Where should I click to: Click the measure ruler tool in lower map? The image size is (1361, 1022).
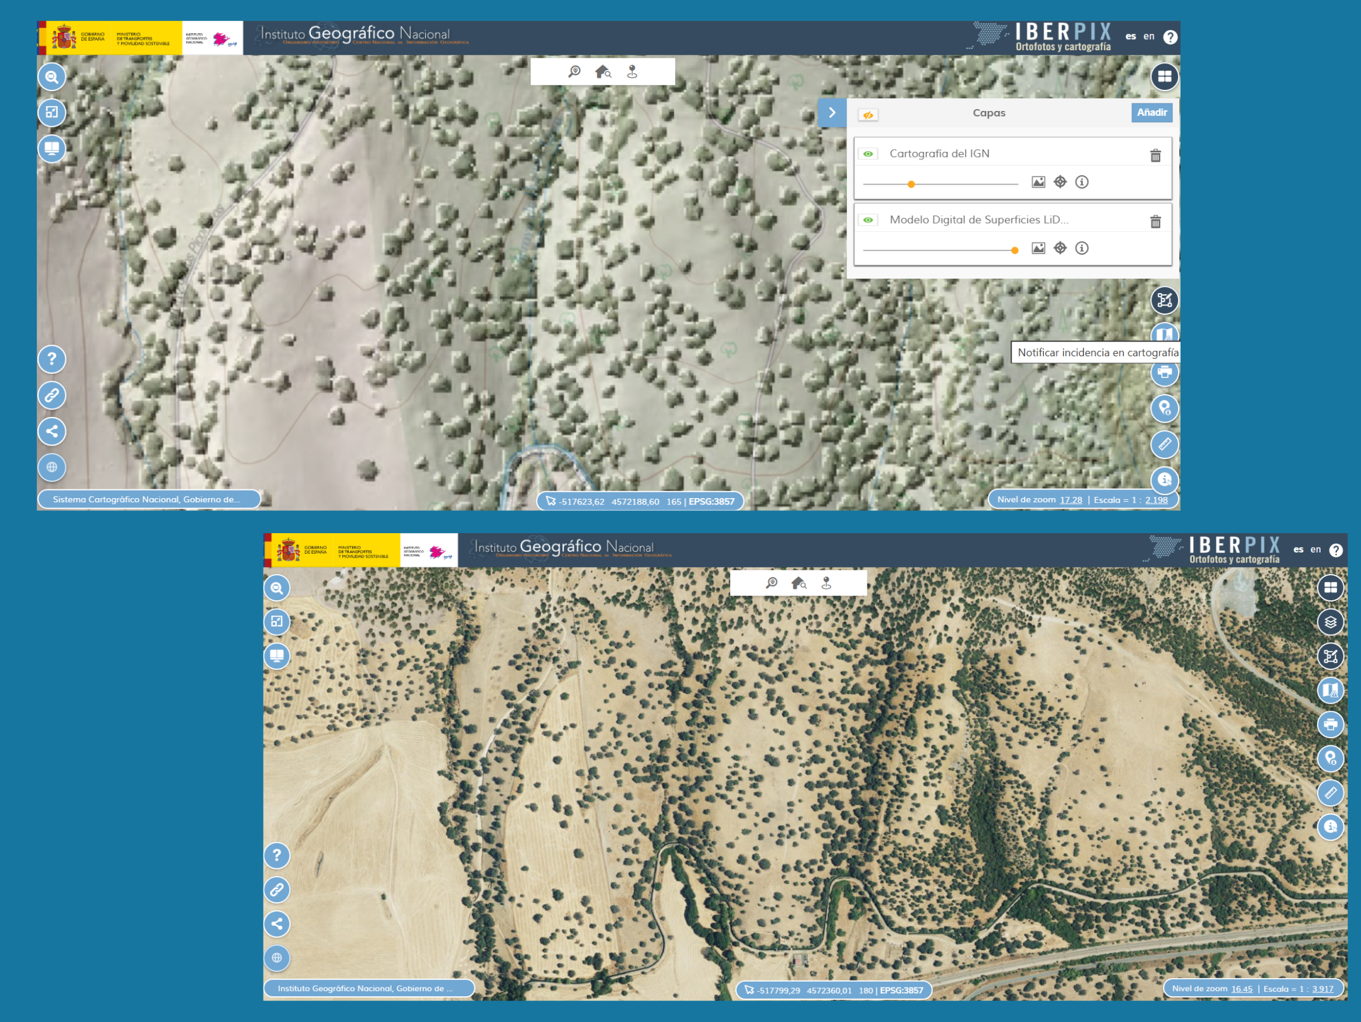click(x=1330, y=792)
